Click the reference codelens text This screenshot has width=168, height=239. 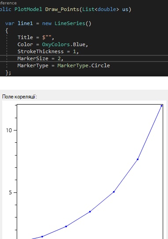click(x=8, y=3)
